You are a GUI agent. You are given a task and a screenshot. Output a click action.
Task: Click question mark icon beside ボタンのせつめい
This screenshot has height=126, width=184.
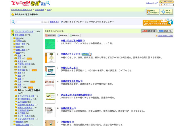[156, 36]
